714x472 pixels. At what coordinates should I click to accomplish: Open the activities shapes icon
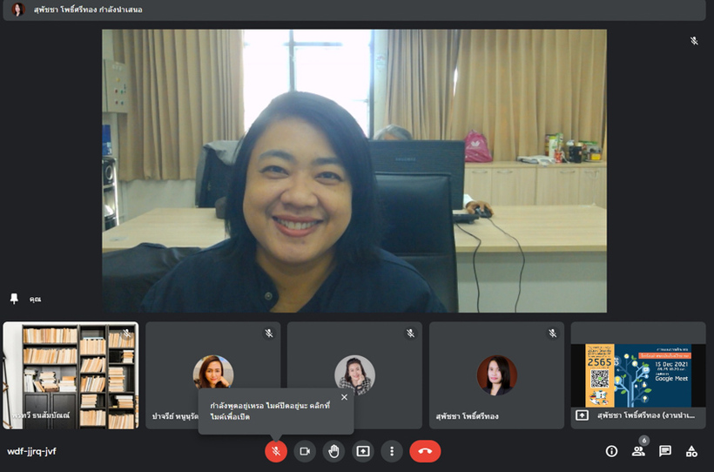click(x=691, y=451)
